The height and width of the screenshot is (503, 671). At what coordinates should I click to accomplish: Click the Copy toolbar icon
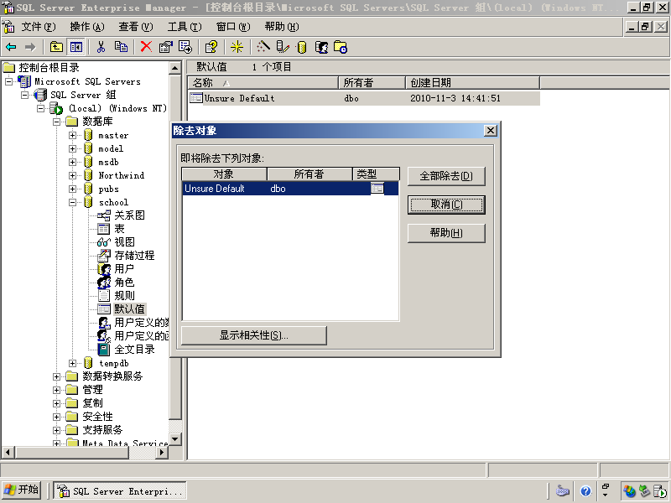(121, 47)
